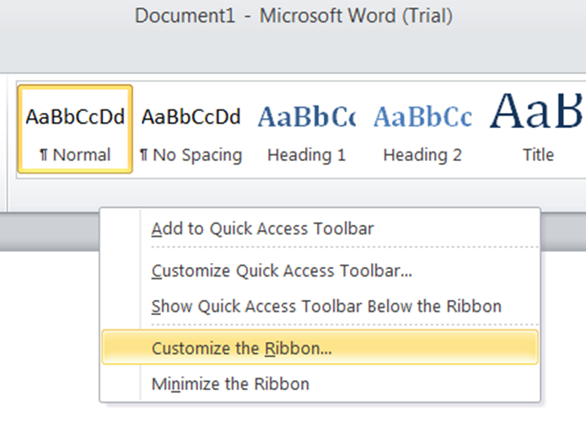Click the Heading 1 label text
The height and width of the screenshot is (428, 586).
(306, 155)
